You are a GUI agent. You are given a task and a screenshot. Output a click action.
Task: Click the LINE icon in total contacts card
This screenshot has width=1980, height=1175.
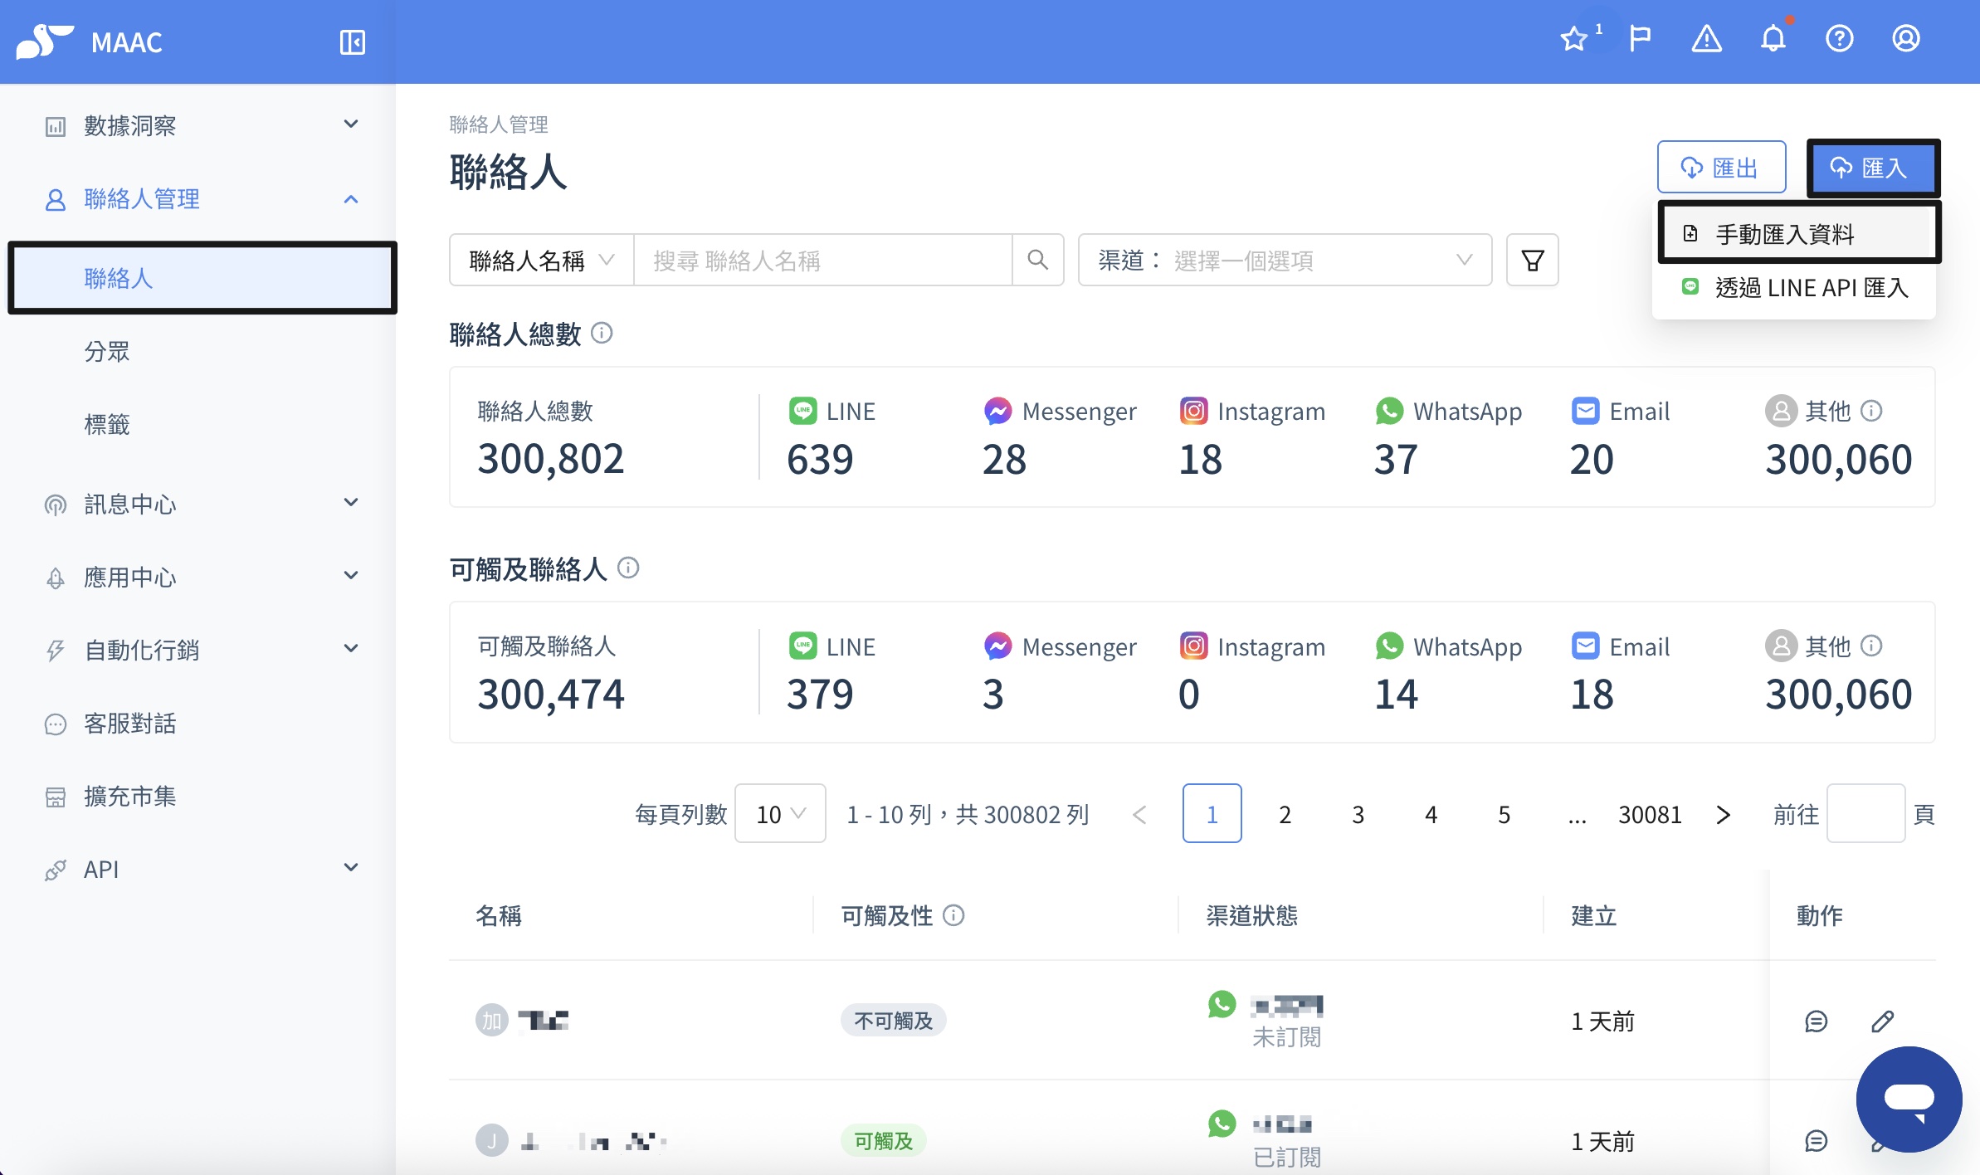[x=802, y=411]
